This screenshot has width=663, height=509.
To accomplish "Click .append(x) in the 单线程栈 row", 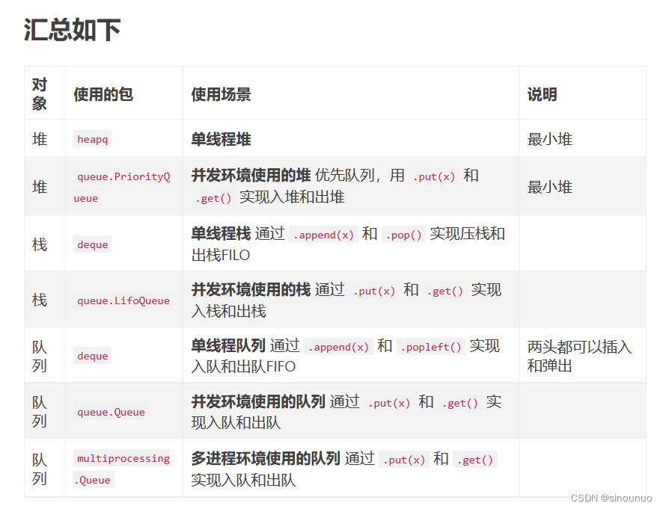I will [x=323, y=235].
